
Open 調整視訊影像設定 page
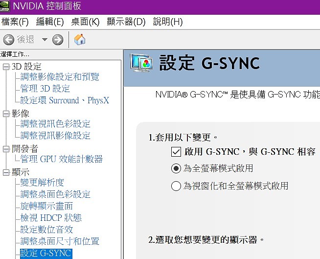(x=55, y=136)
